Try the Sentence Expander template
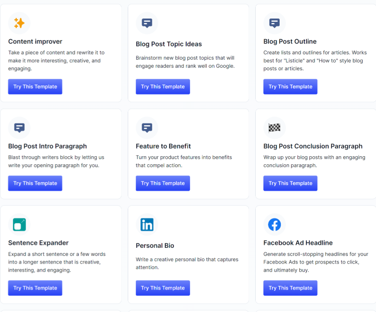The image size is (376, 312). point(35,288)
